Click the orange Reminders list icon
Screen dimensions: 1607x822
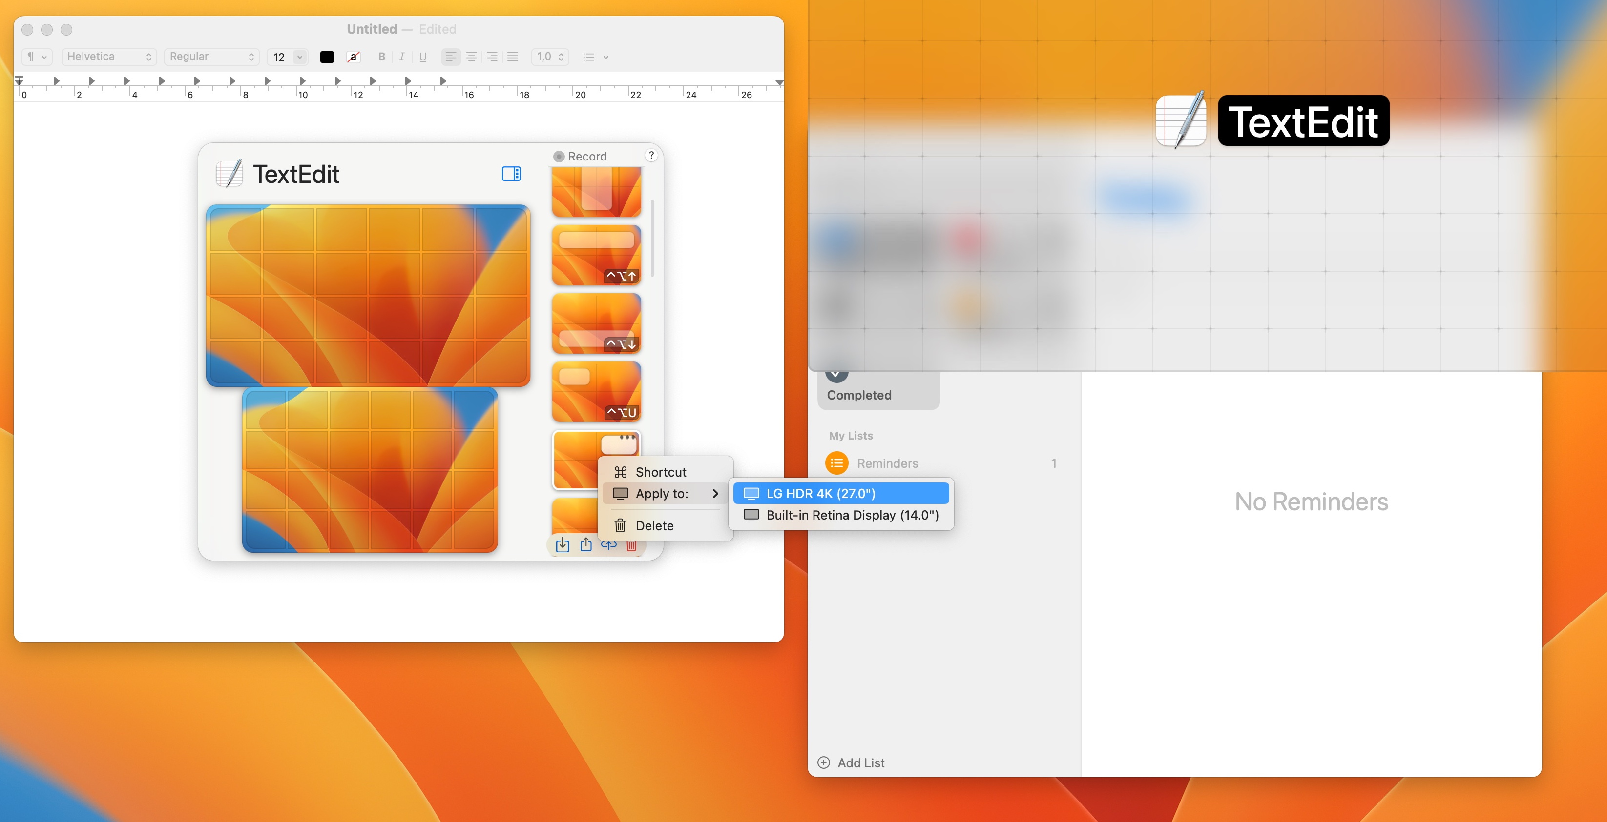click(x=836, y=463)
